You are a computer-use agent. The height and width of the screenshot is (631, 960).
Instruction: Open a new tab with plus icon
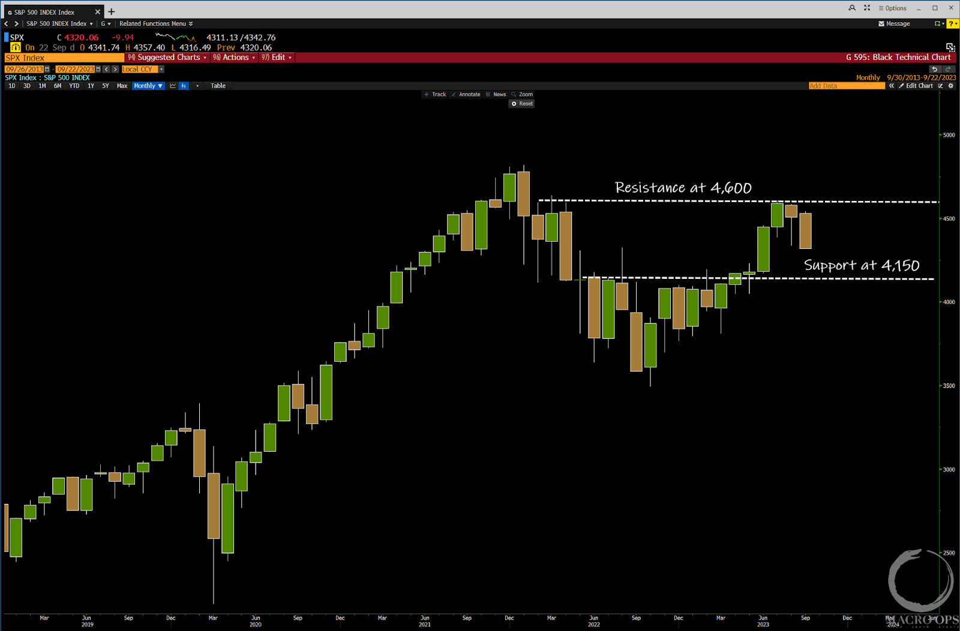(111, 12)
